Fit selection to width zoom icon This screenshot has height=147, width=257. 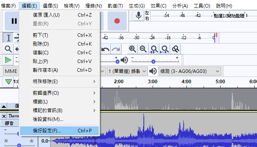(x=154, y=49)
